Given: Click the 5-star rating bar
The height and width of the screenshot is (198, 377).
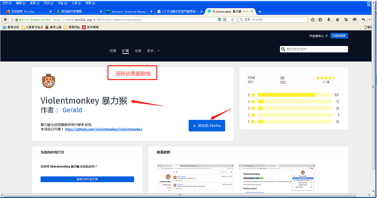Looking at the screenshot, I should [x=295, y=95].
